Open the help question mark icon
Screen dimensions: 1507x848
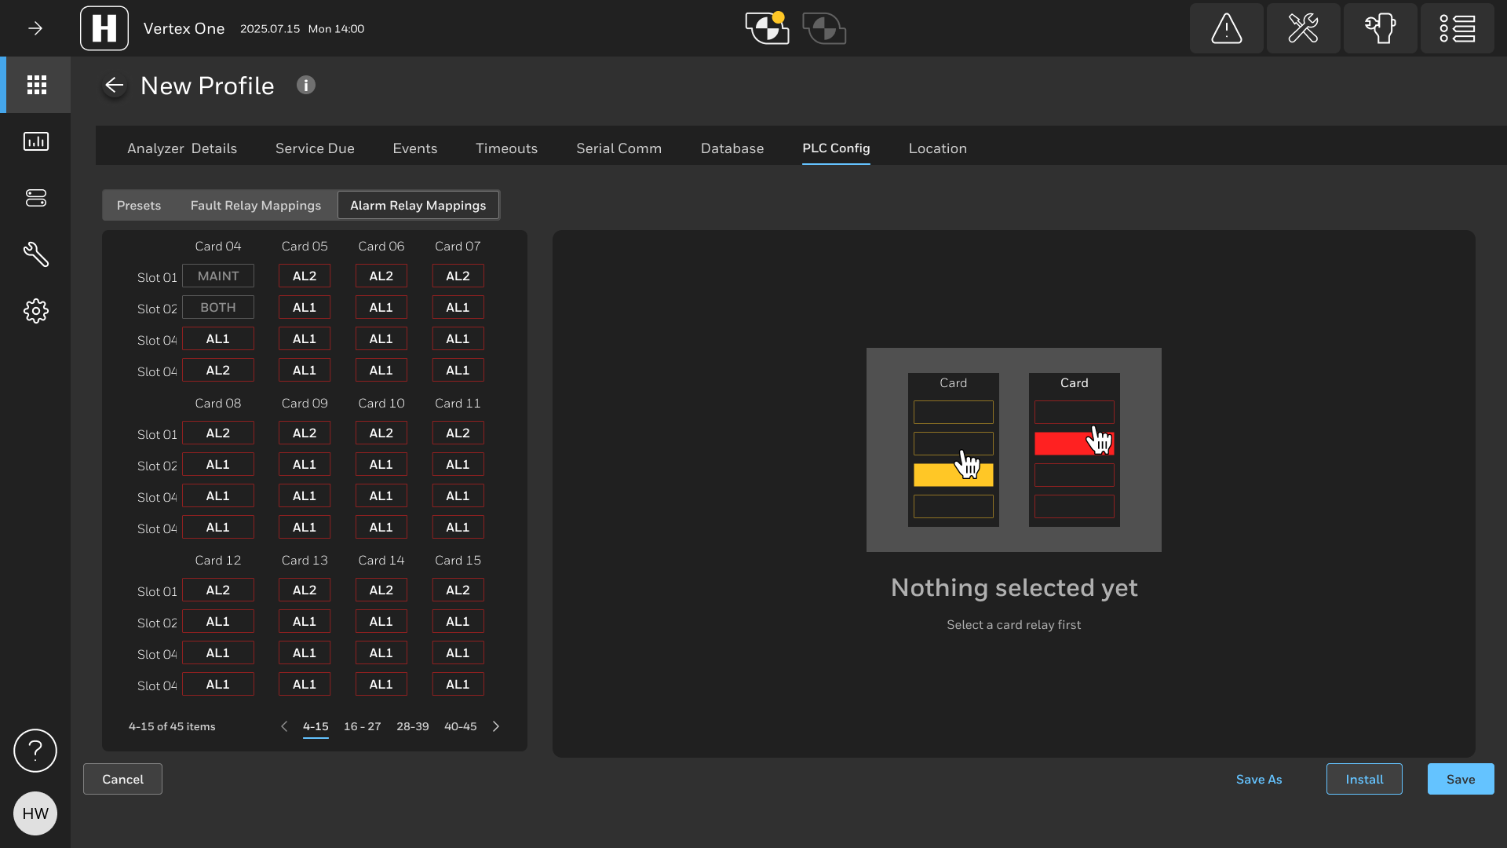pyautogui.click(x=35, y=751)
